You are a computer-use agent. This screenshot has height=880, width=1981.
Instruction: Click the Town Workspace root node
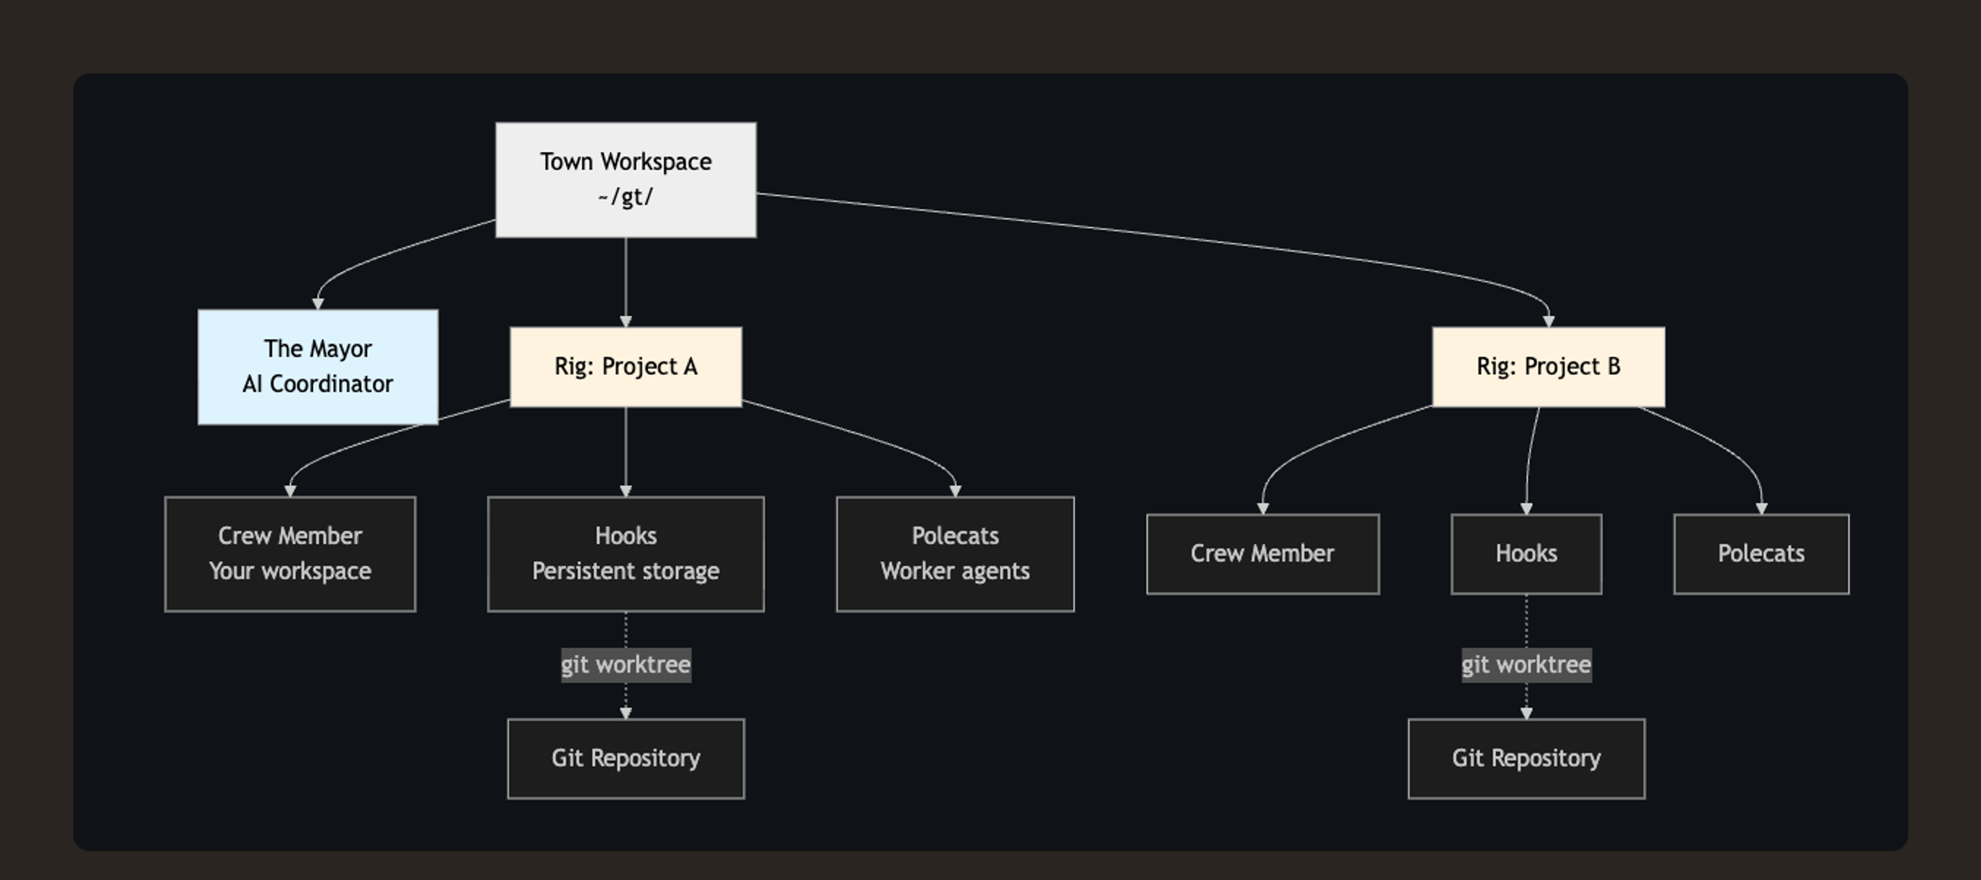pos(625,179)
